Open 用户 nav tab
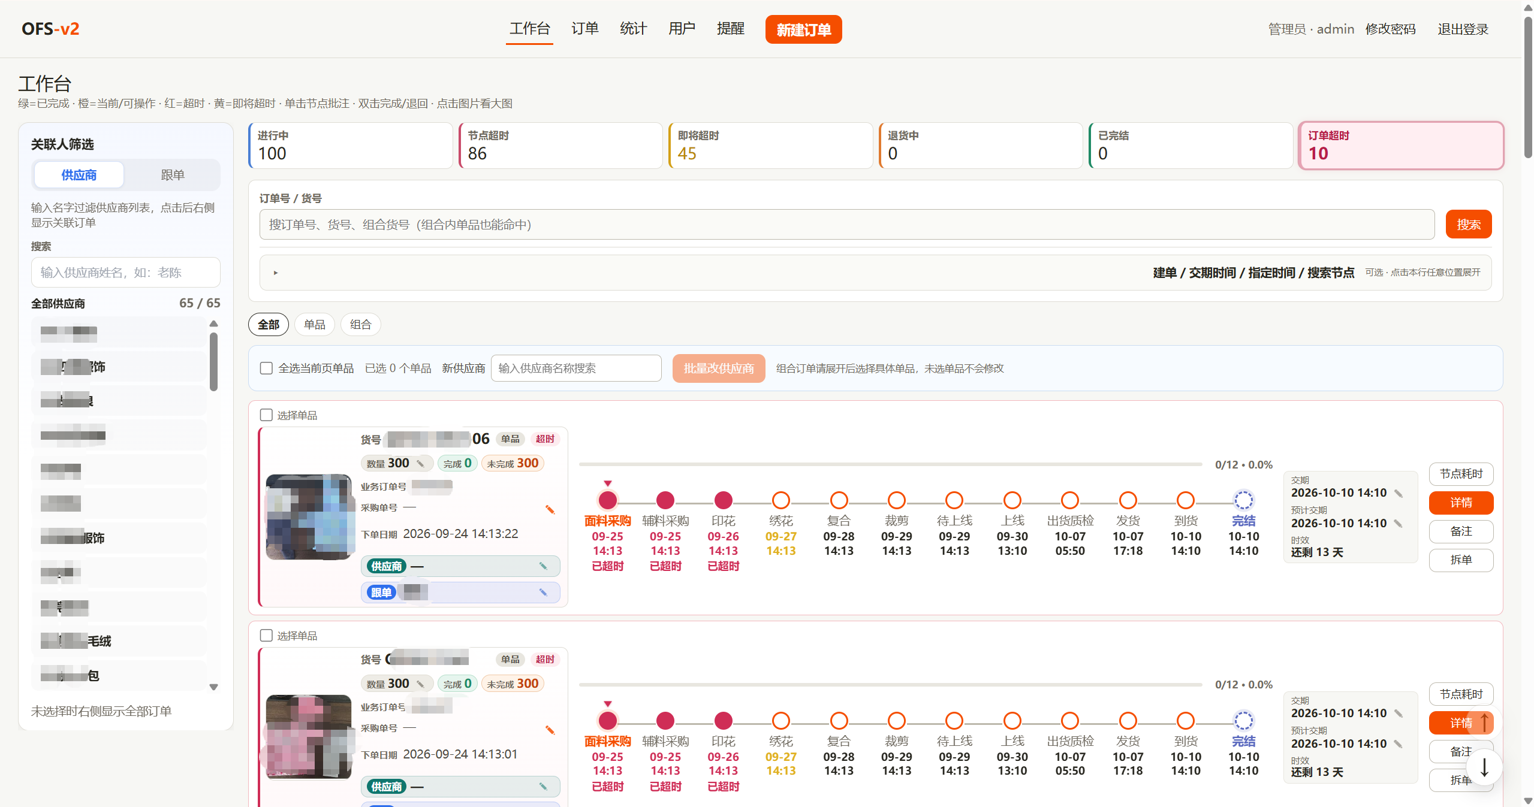1534x807 pixels. [x=682, y=29]
